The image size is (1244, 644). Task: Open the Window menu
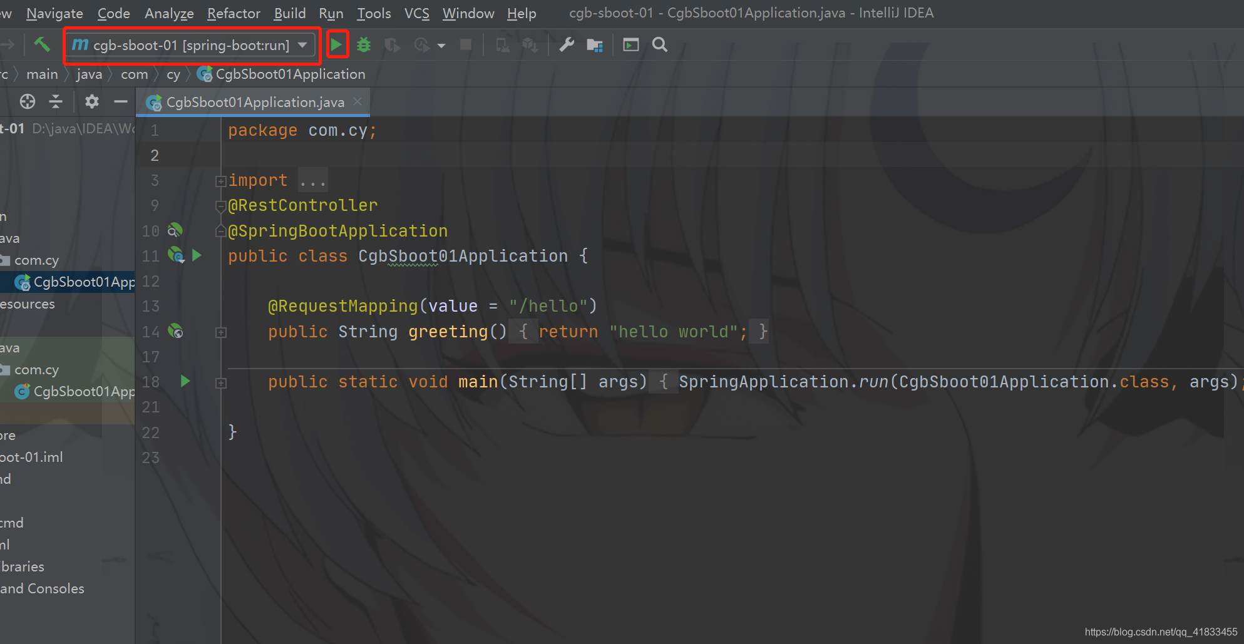pyautogui.click(x=468, y=13)
